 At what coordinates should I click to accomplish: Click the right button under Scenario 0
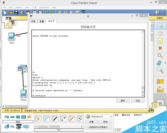(105, 122)
